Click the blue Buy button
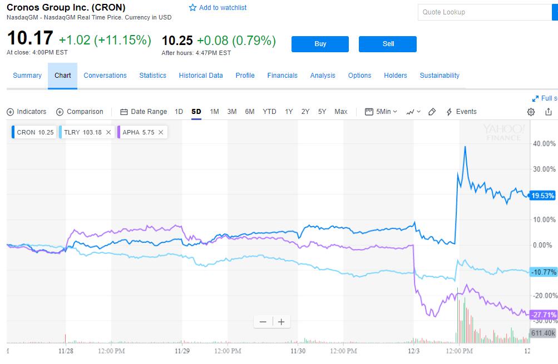This screenshot has height=364, width=558. tap(320, 44)
